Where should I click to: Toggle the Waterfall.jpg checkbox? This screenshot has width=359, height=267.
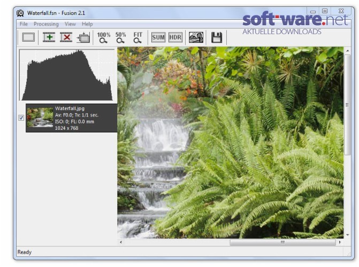point(21,117)
